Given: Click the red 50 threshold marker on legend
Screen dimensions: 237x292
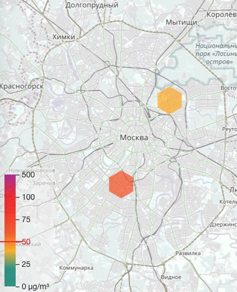Looking at the screenshot, I should (26, 242).
